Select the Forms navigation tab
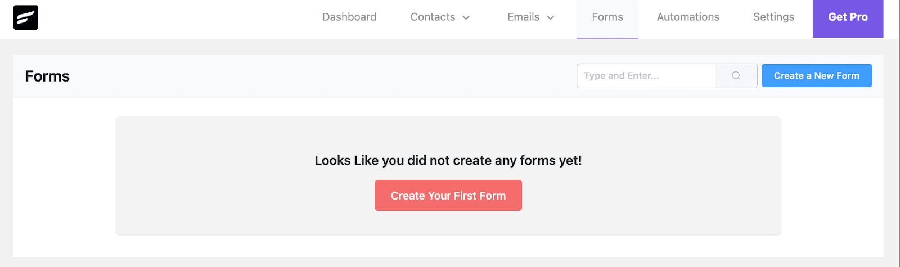The width and height of the screenshot is (900, 267). [607, 17]
